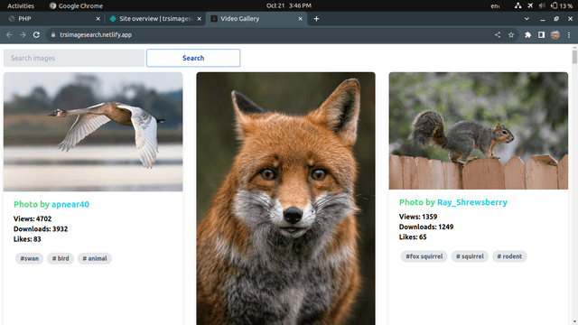The width and height of the screenshot is (578, 325).
Task: Click the Downloads: 1249 text
Action: [x=426, y=227]
